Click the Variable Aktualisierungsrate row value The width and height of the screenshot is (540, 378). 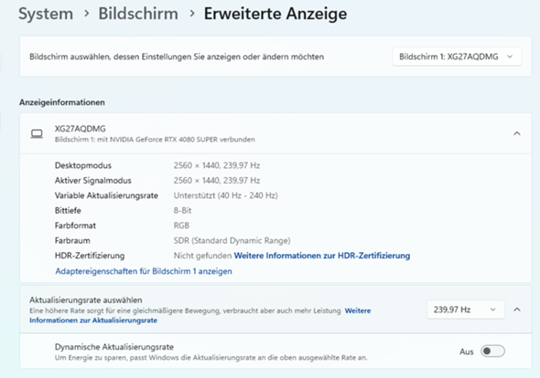point(225,195)
